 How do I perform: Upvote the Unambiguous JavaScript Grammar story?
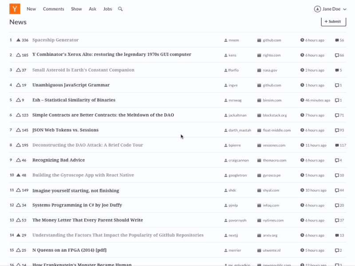click(x=18, y=85)
